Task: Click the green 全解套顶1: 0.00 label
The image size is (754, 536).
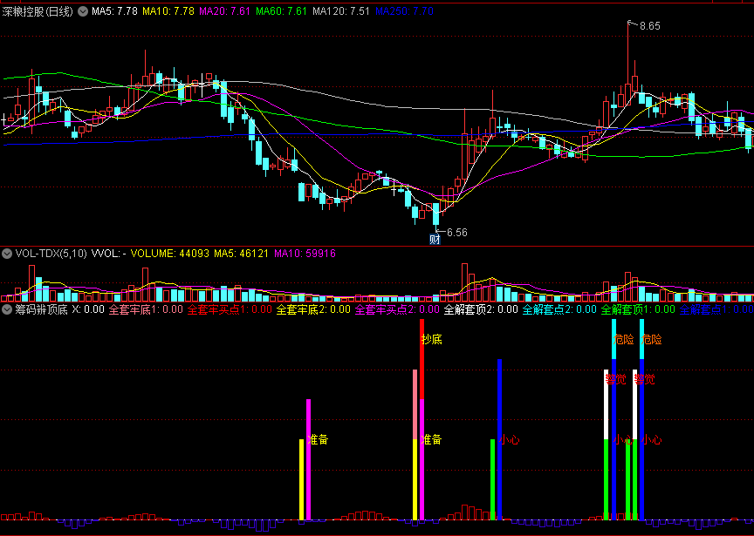Action: 638,309
